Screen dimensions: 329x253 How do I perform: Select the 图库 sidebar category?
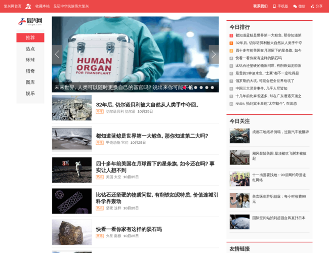[30, 82]
